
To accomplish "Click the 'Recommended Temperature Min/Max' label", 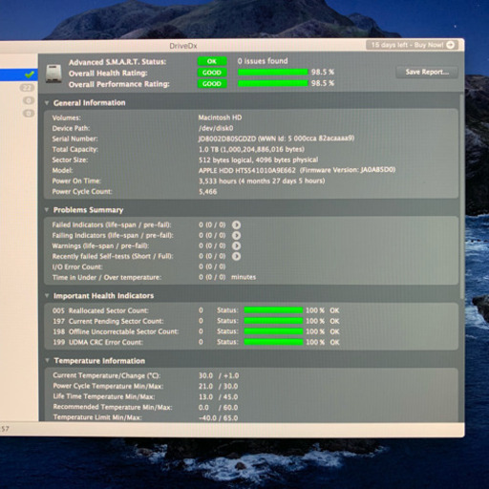I will point(113,407).
